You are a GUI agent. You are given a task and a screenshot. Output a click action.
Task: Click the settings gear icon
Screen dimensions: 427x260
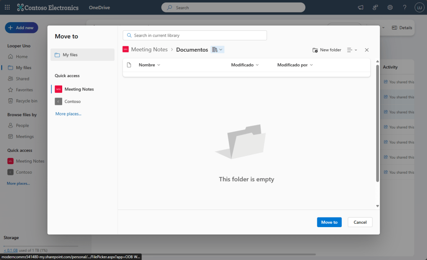click(x=390, y=7)
